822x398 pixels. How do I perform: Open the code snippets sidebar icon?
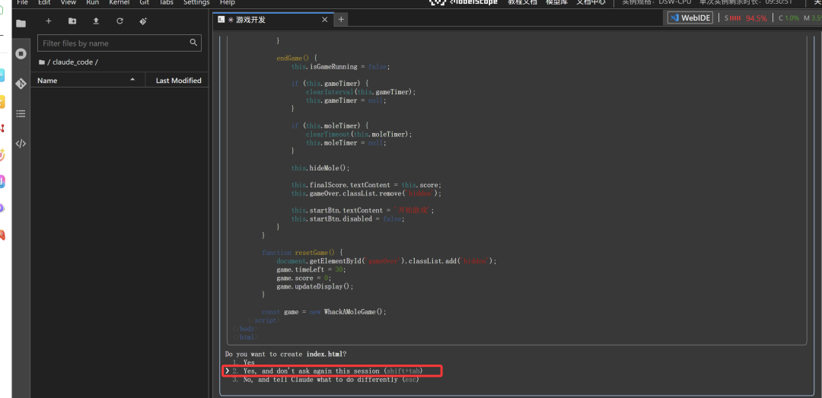click(x=21, y=143)
